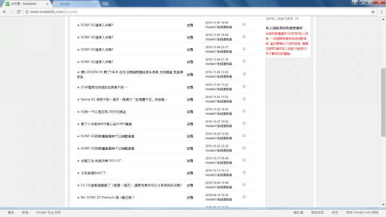Check the box for message dated 2016-10-25 22:26

pos(244,148)
